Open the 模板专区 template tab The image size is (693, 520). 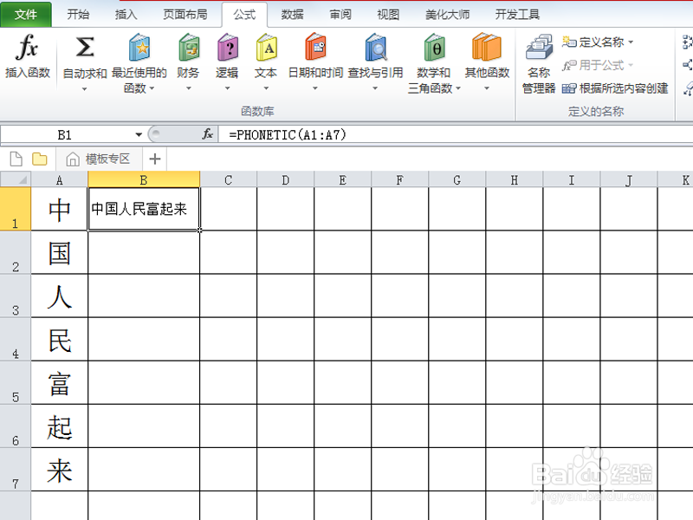98,159
